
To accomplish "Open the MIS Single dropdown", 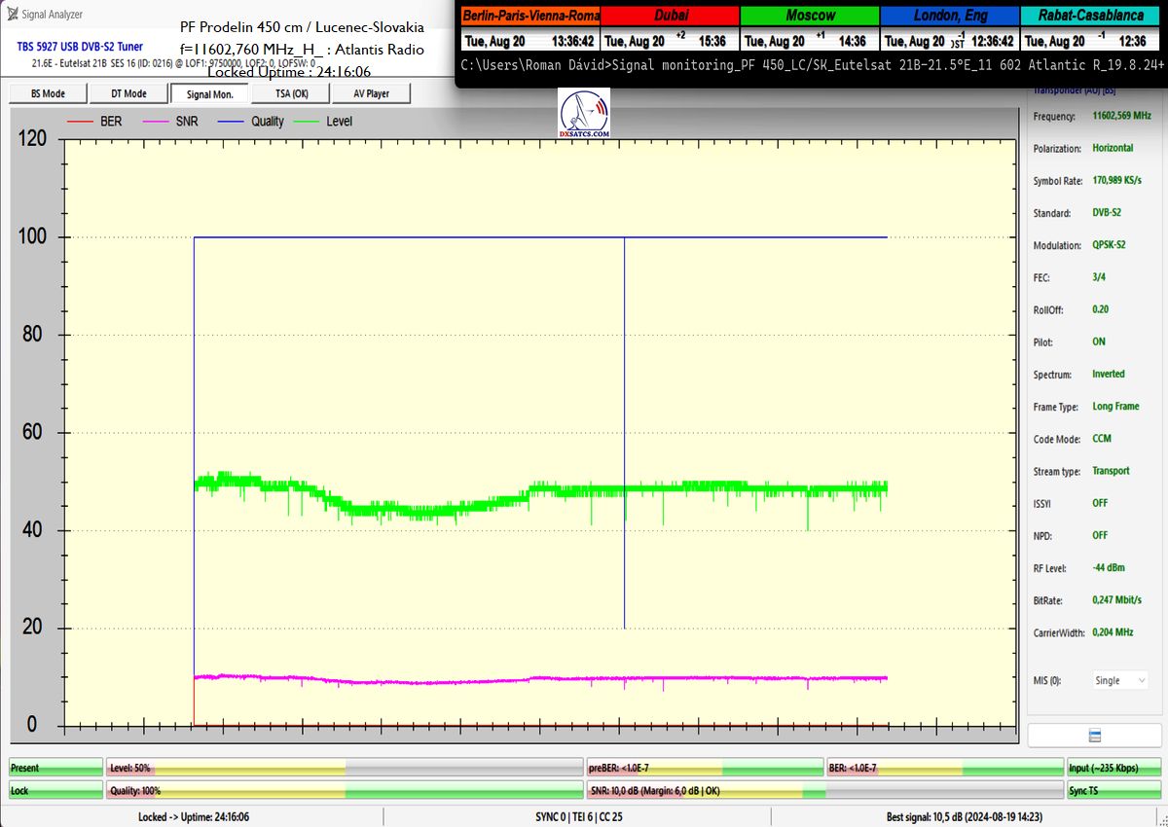I will pos(1119,681).
